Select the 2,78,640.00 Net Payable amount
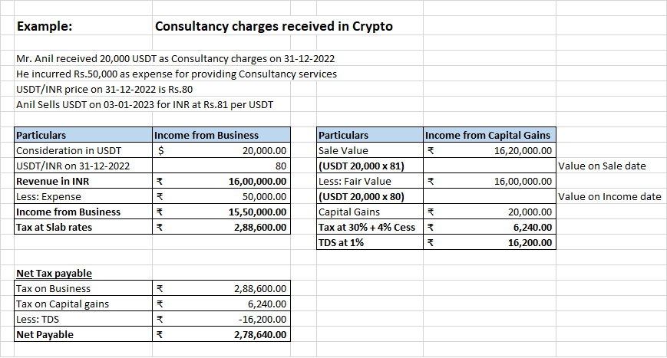The height and width of the screenshot is (358, 667). [x=259, y=334]
